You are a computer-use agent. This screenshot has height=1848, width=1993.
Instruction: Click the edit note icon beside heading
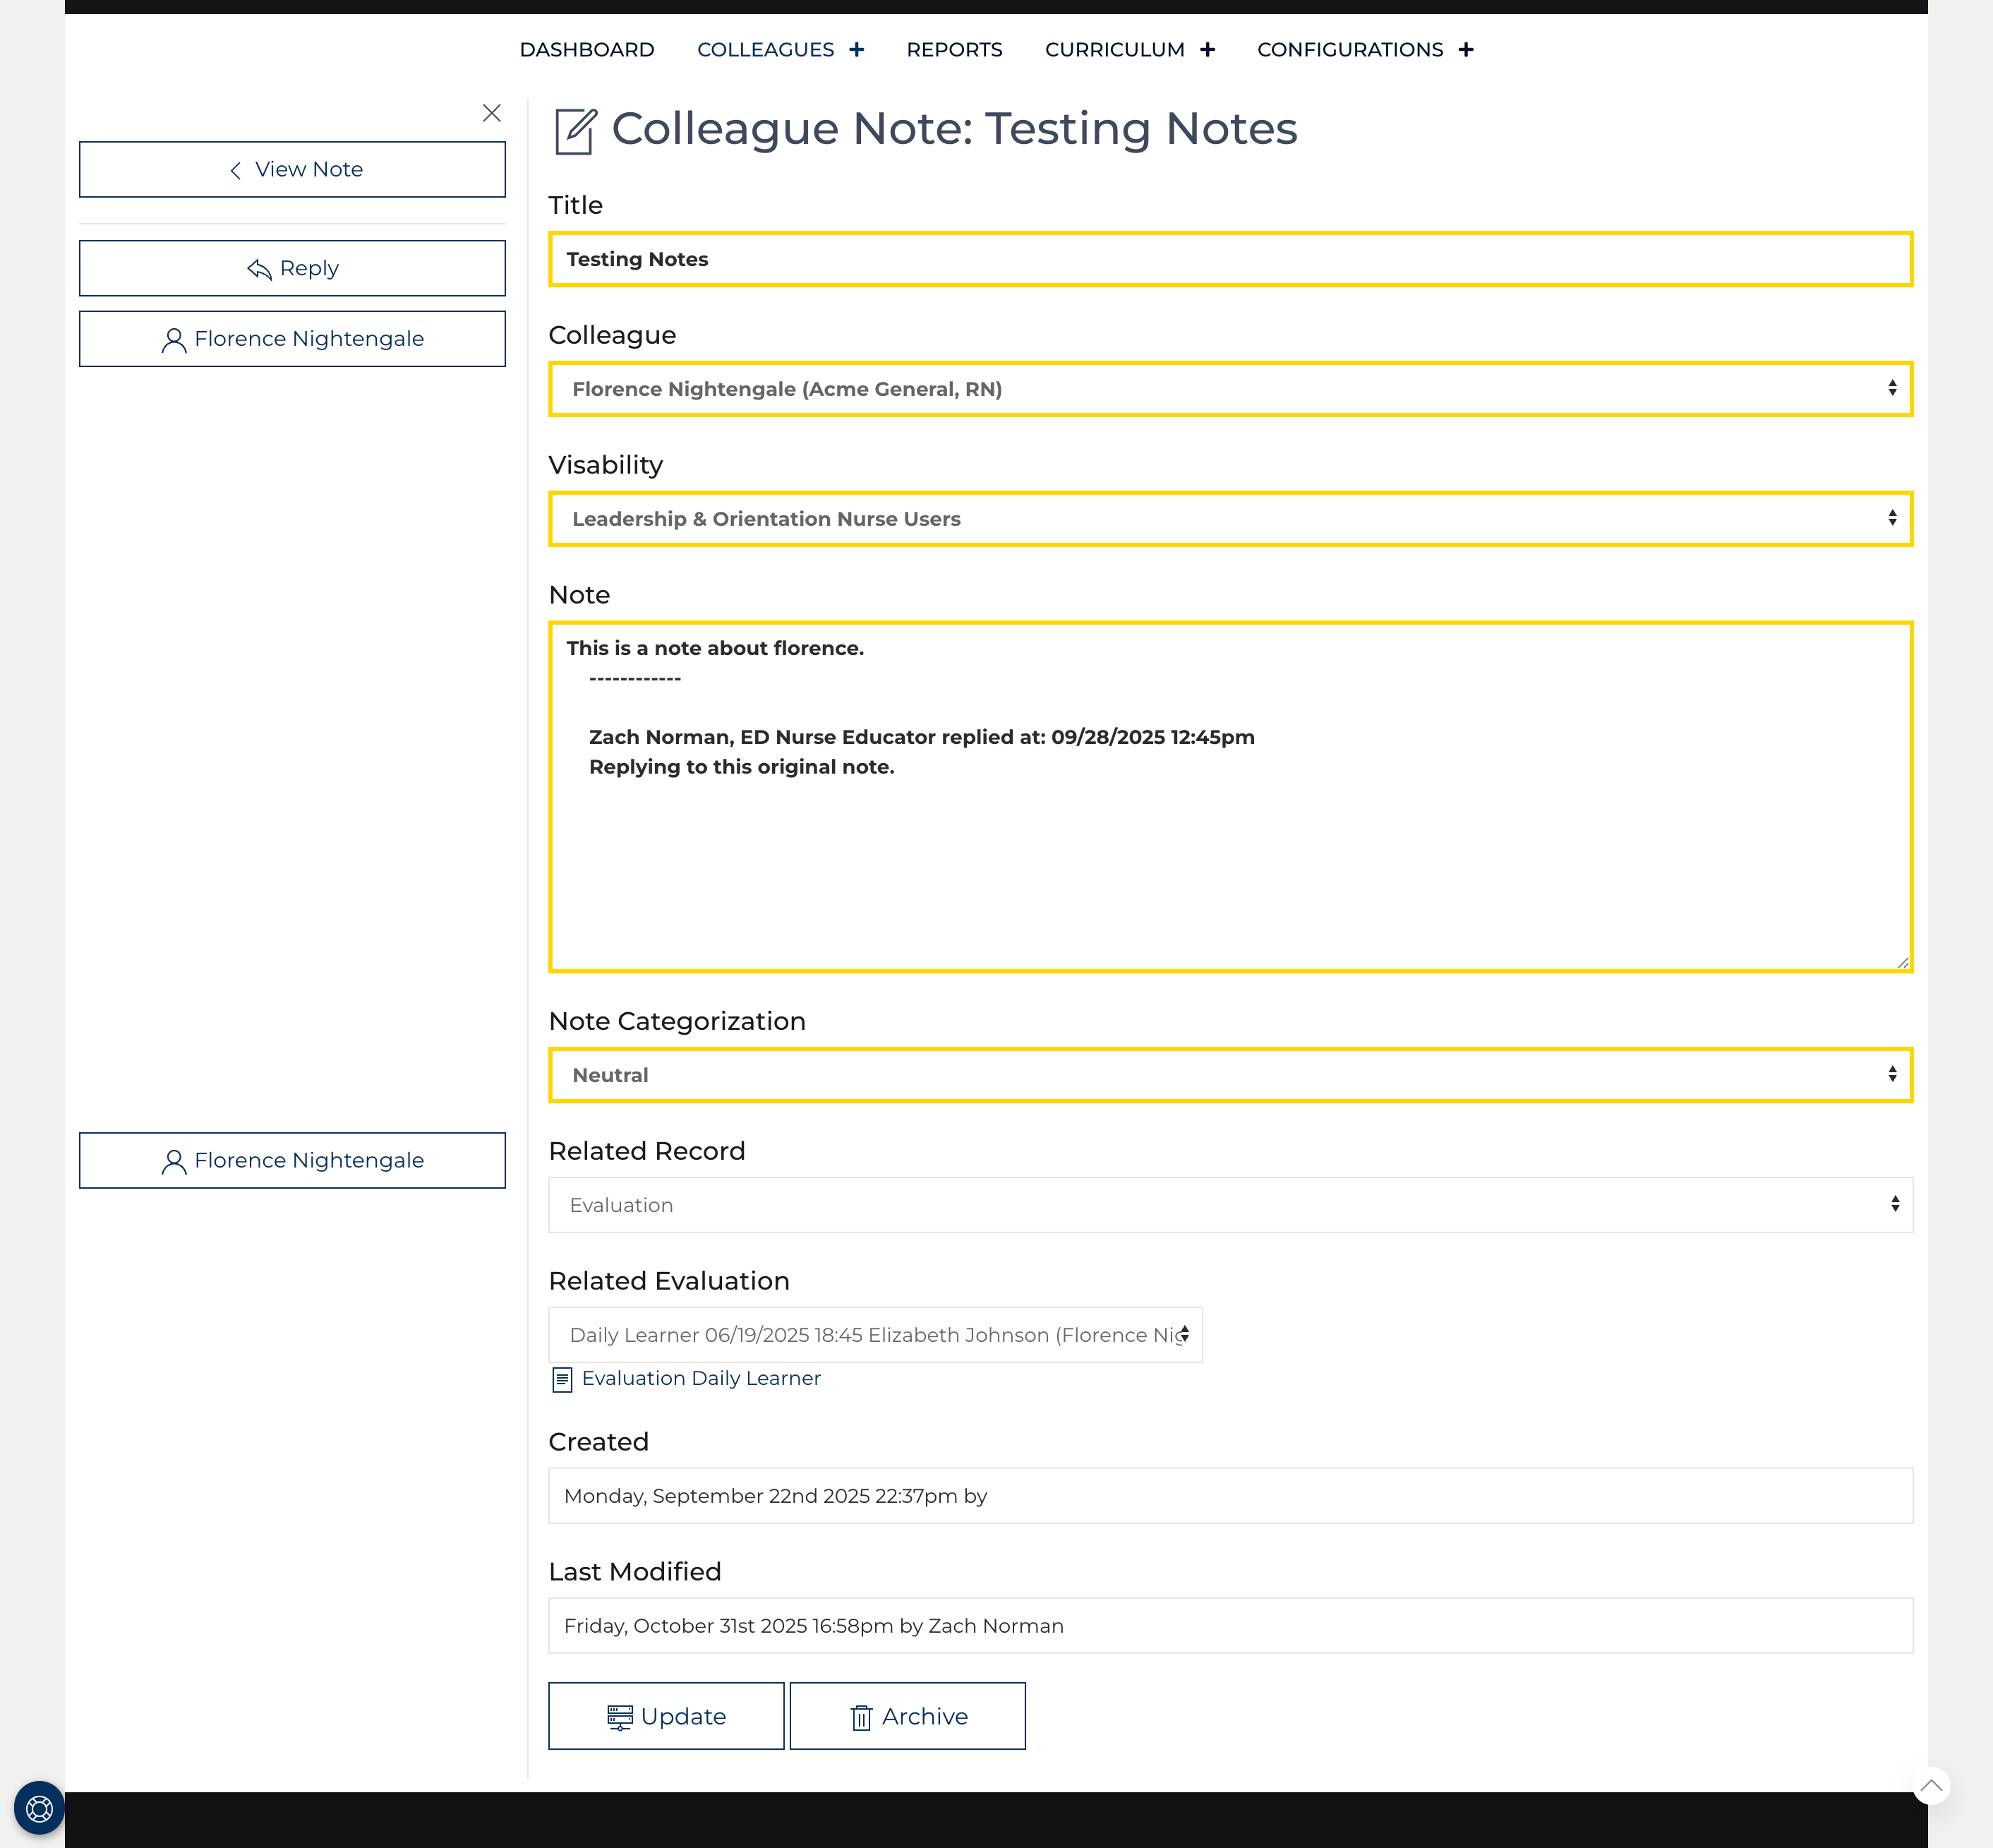click(x=575, y=131)
